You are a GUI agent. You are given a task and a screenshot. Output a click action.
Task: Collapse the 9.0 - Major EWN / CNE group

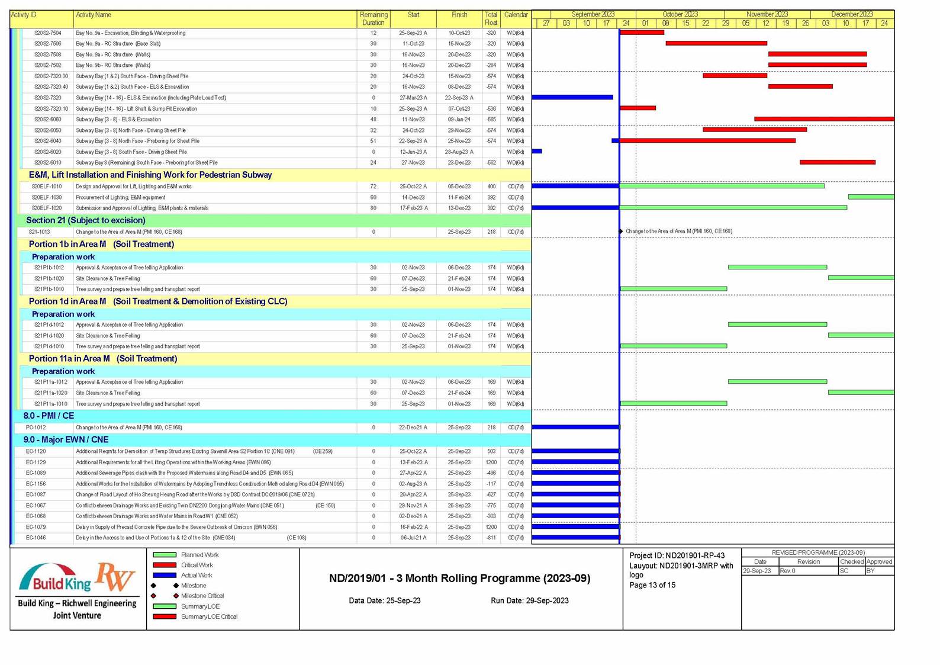65,440
